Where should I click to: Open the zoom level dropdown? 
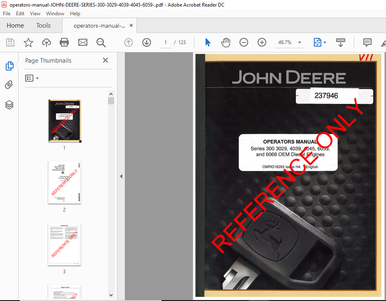coord(299,42)
